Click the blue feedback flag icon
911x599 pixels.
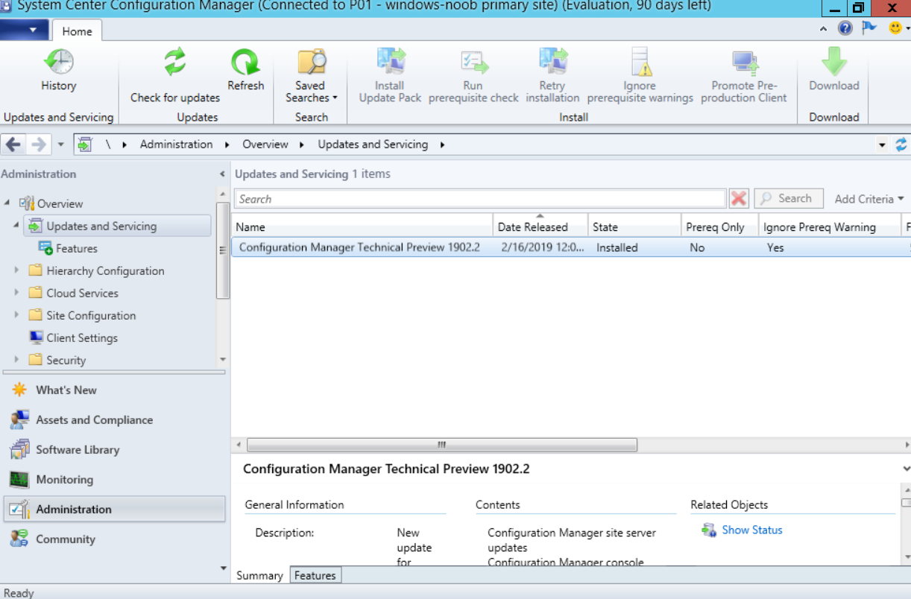point(869,28)
